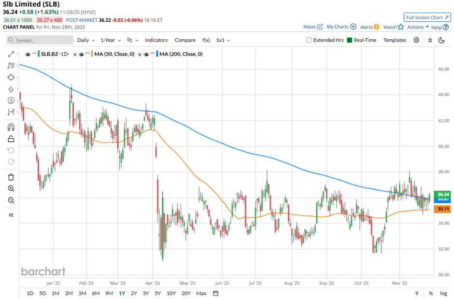
Task: Zoom out on the chart
Action: click(x=11, y=200)
